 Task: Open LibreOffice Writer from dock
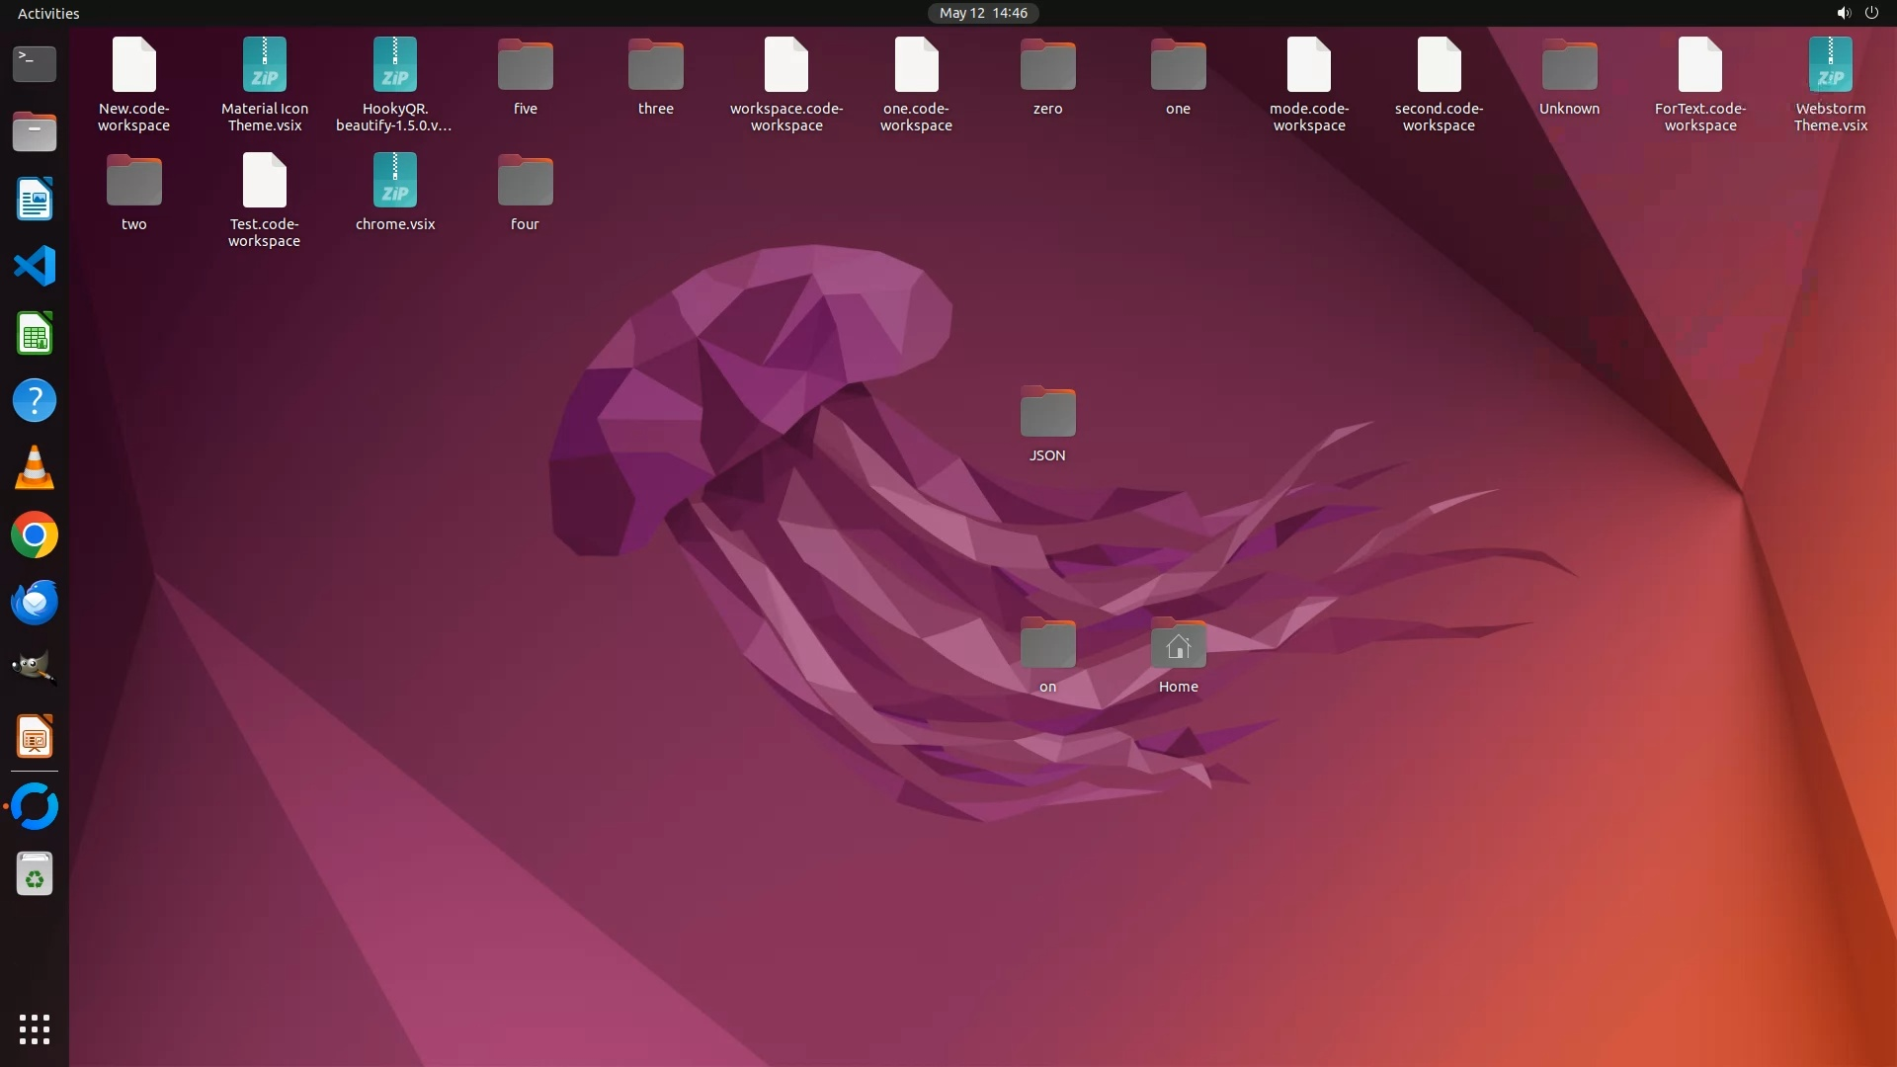coord(35,199)
